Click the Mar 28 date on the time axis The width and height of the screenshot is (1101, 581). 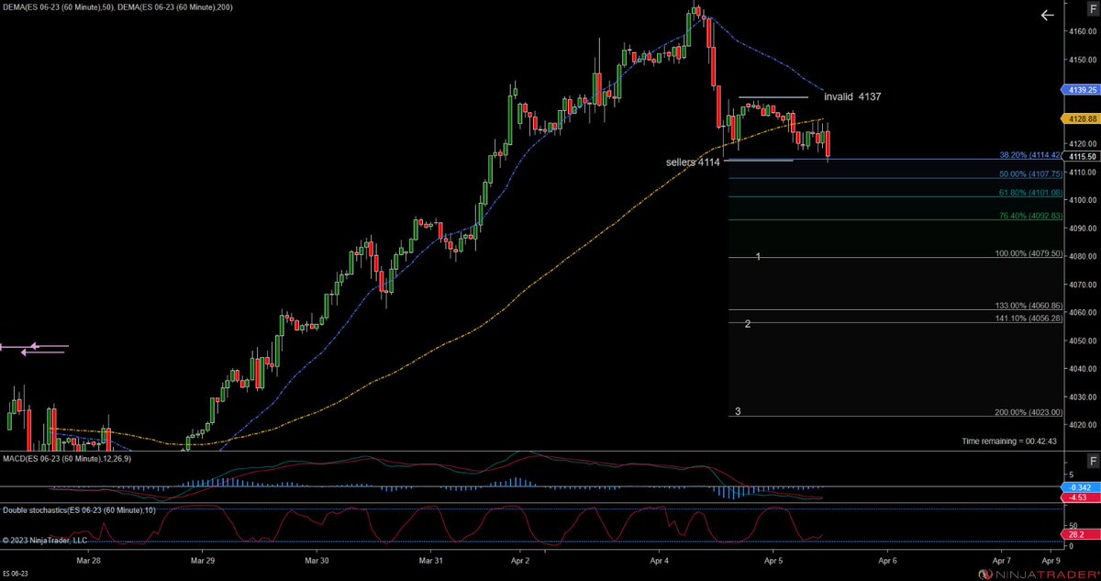[x=88, y=559]
